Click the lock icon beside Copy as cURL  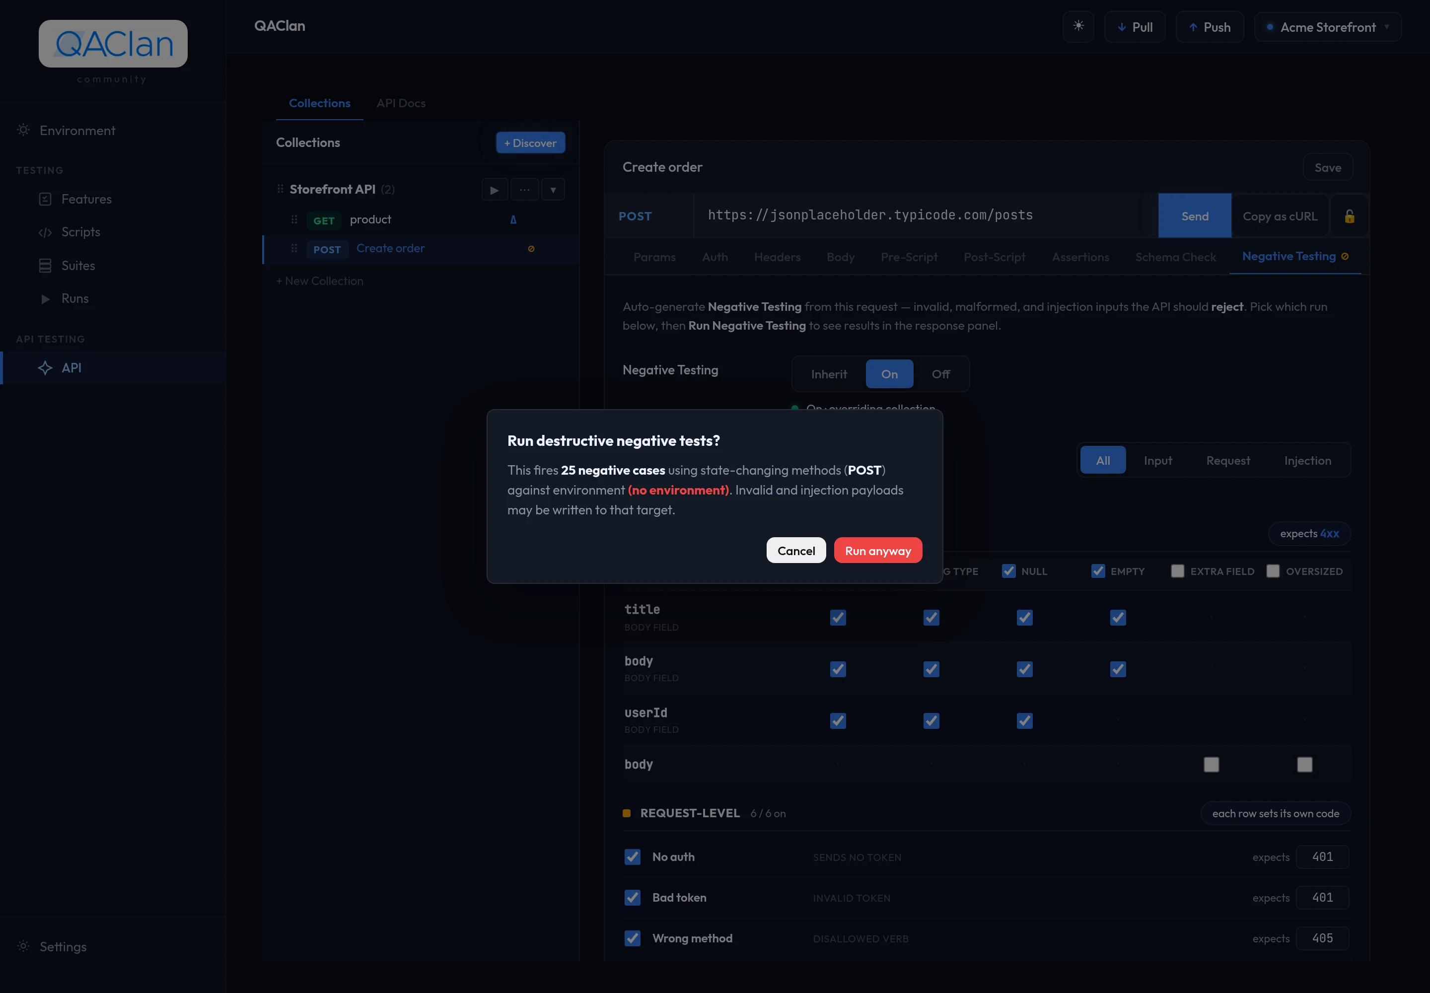click(1349, 216)
